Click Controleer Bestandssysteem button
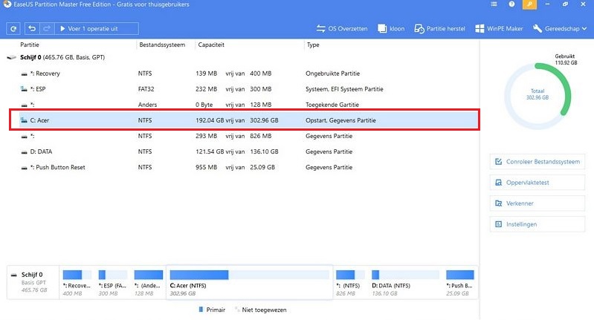The width and height of the screenshot is (594, 320). 537,162
